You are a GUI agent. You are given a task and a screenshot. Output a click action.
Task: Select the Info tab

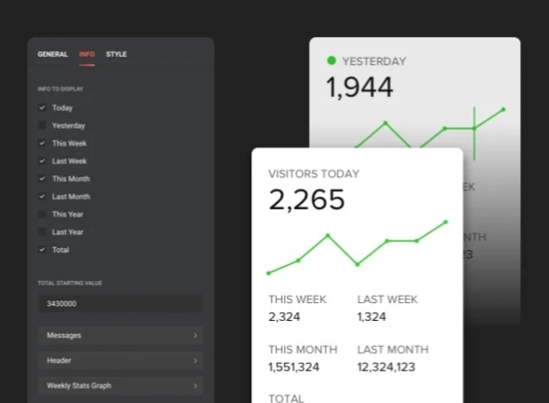click(x=87, y=54)
